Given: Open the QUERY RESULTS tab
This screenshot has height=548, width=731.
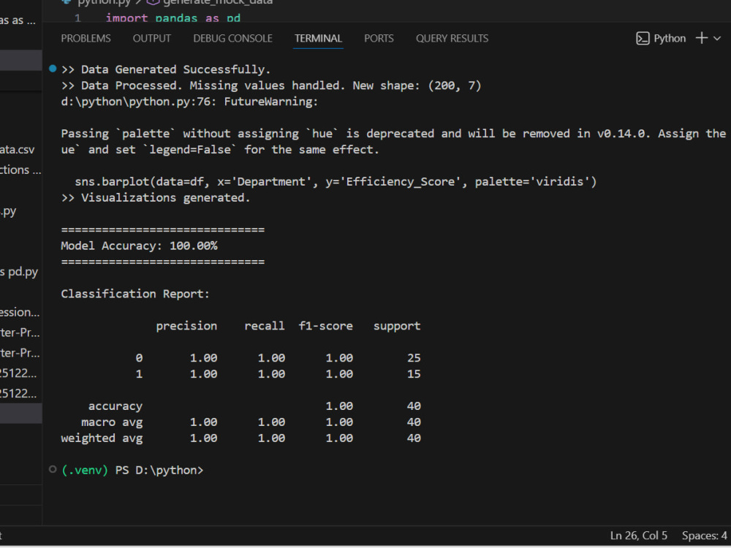Looking at the screenshot, I should [452, 38].
